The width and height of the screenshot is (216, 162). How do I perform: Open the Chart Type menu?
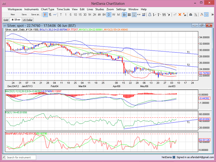tap(48, 9)
